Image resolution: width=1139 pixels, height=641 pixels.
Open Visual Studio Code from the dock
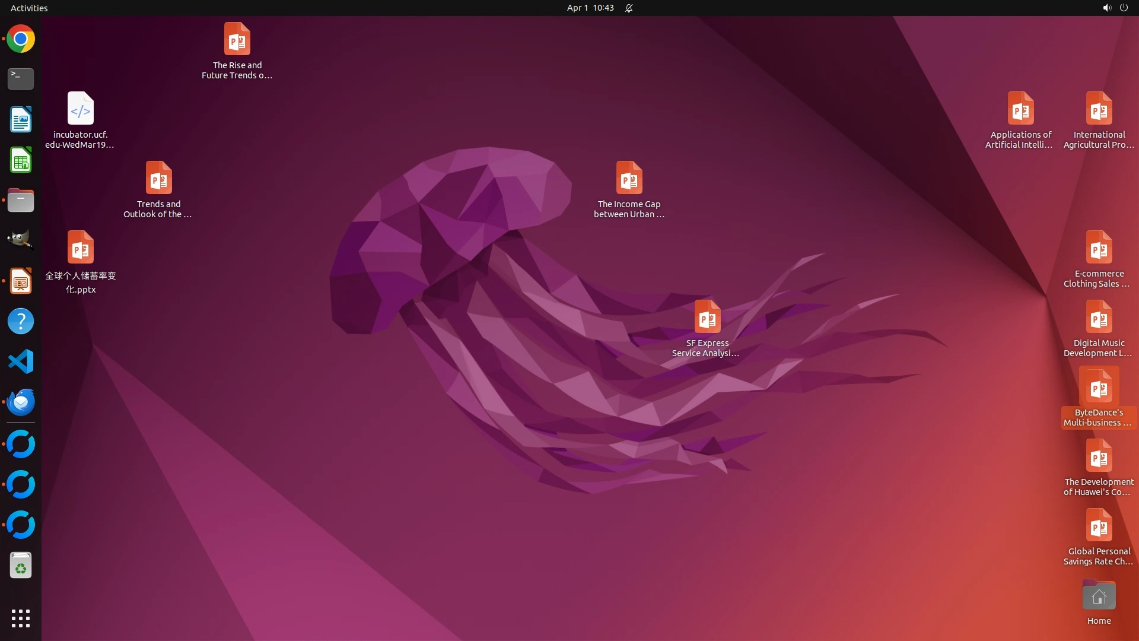21,361
